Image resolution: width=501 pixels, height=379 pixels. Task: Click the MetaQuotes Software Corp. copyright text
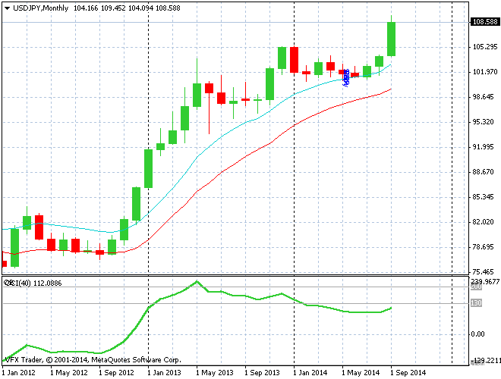point(137,359)
